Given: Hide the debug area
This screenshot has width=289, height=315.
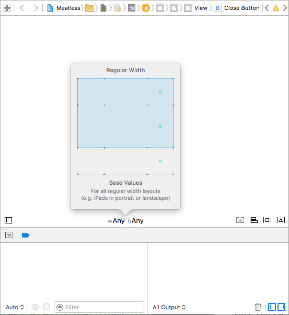Looking at the screenshot, I should 9,235.
